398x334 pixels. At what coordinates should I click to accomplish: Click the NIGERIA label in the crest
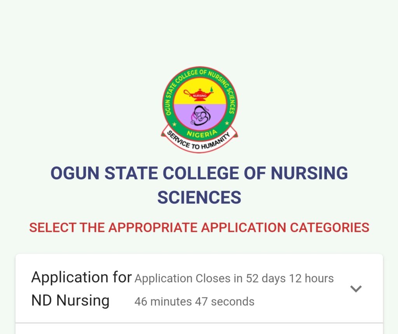pos(202,134)
